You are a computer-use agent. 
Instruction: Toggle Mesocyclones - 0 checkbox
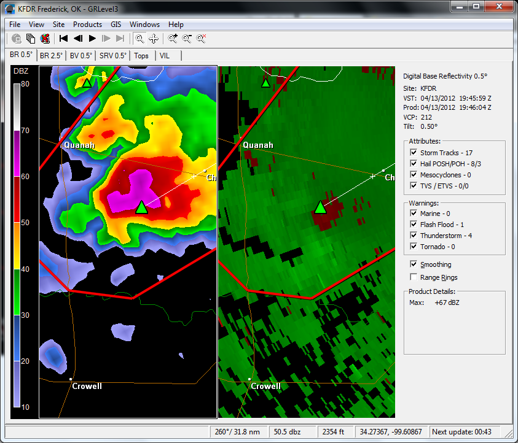coord(414,174)
